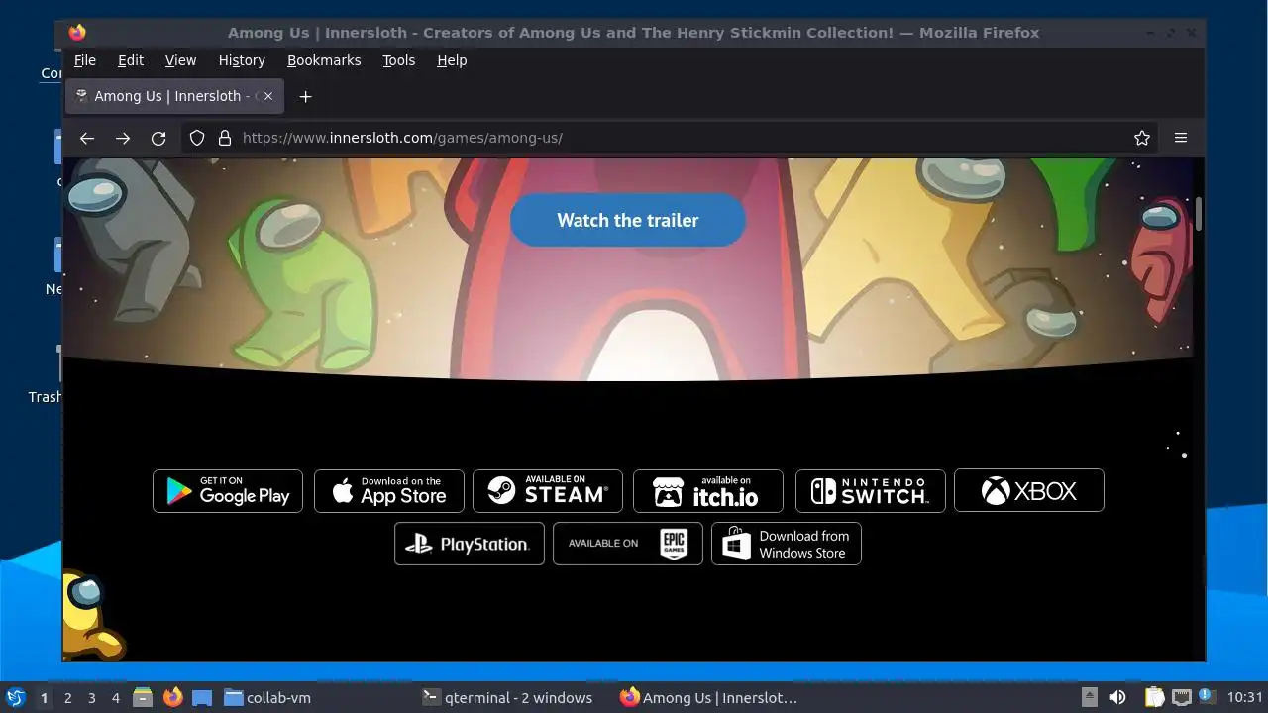Screen dimensions: 1268x713
Task: Switch to the collab-vm folder window
Action: 267,698
